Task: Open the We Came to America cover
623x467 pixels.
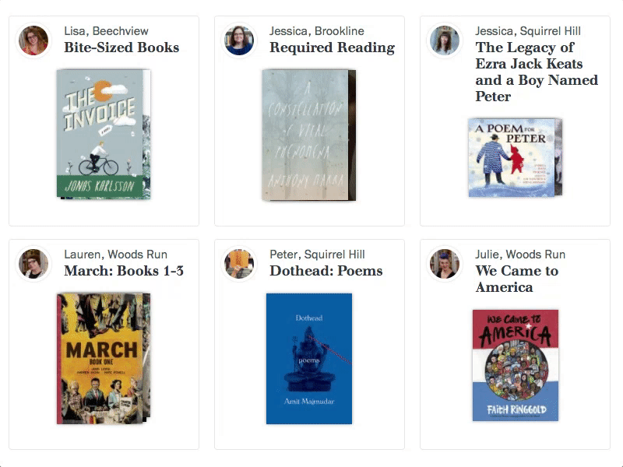Action: (516, 362)
